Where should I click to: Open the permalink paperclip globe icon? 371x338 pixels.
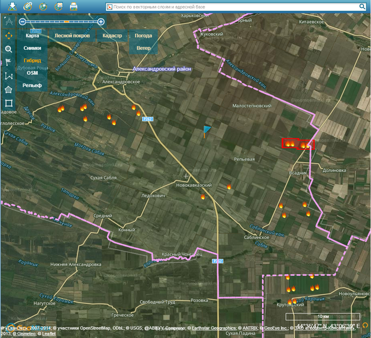coord(28,6)
